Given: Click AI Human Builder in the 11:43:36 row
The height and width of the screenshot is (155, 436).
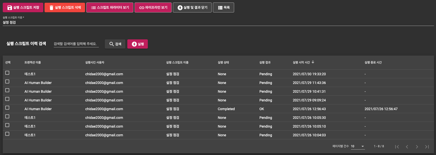Looking at the screenshot, I should pos(38,83).
